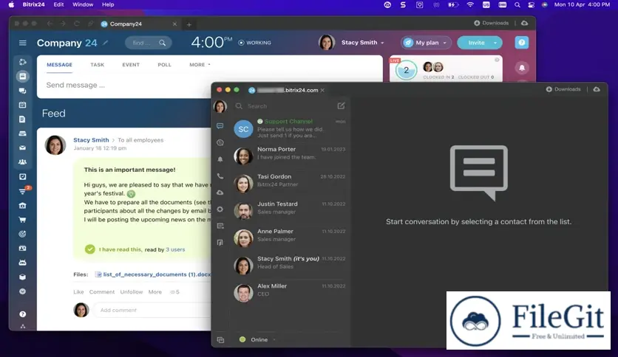
Task: Click the magnifier icon in the find box
Action: click(x=163, y=43)
